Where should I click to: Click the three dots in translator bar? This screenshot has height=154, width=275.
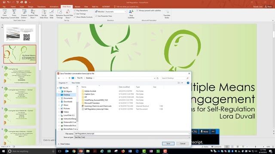pyautogui.click(x=213, y=131)
